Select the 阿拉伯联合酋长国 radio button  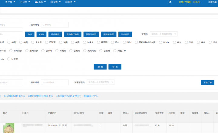[x=136, y=42]
